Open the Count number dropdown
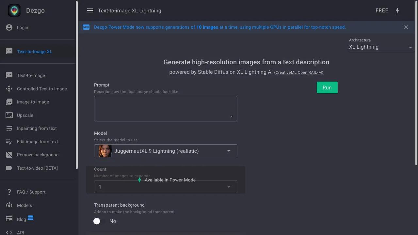The width and height of the screenshot is (418, 235). coord(166,187)
